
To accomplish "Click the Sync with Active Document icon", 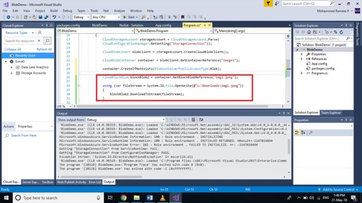I will (335, 32).
